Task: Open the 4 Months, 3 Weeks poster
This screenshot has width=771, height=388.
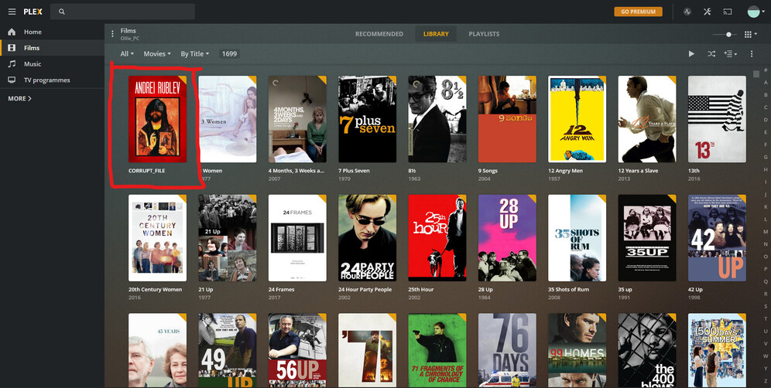Action: coord(297,119)
